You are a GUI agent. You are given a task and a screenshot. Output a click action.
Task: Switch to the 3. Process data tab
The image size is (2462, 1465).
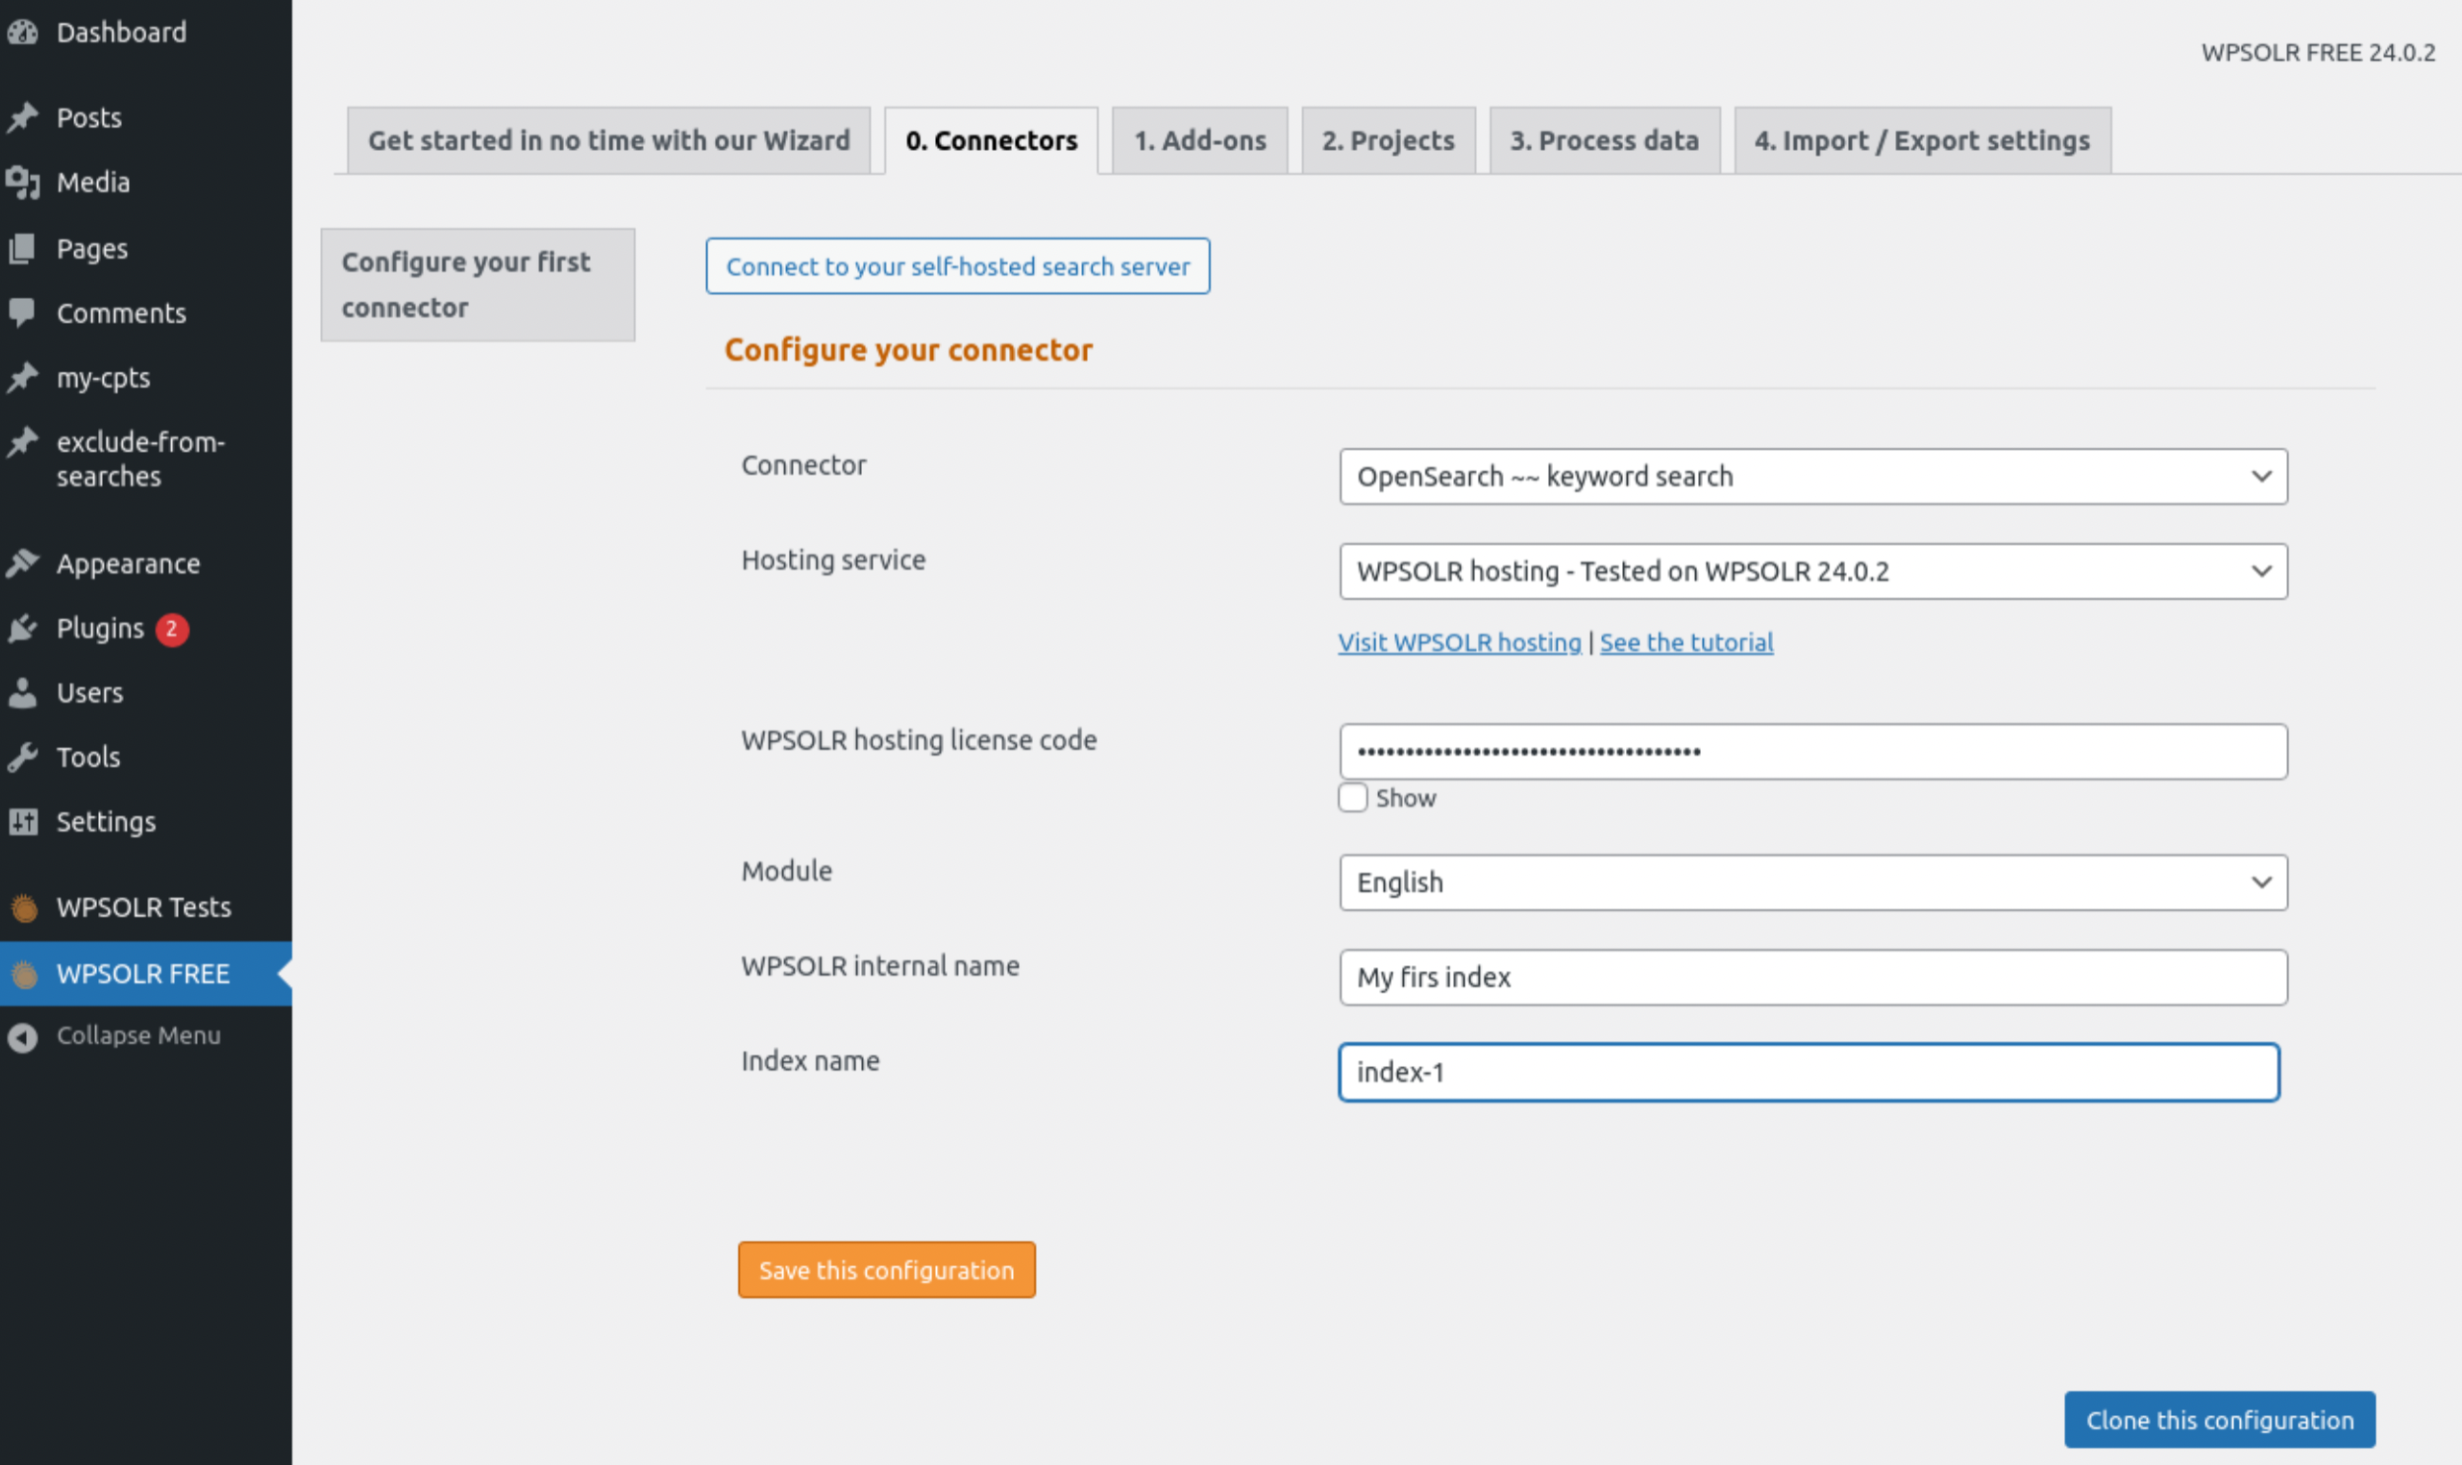1605,141
